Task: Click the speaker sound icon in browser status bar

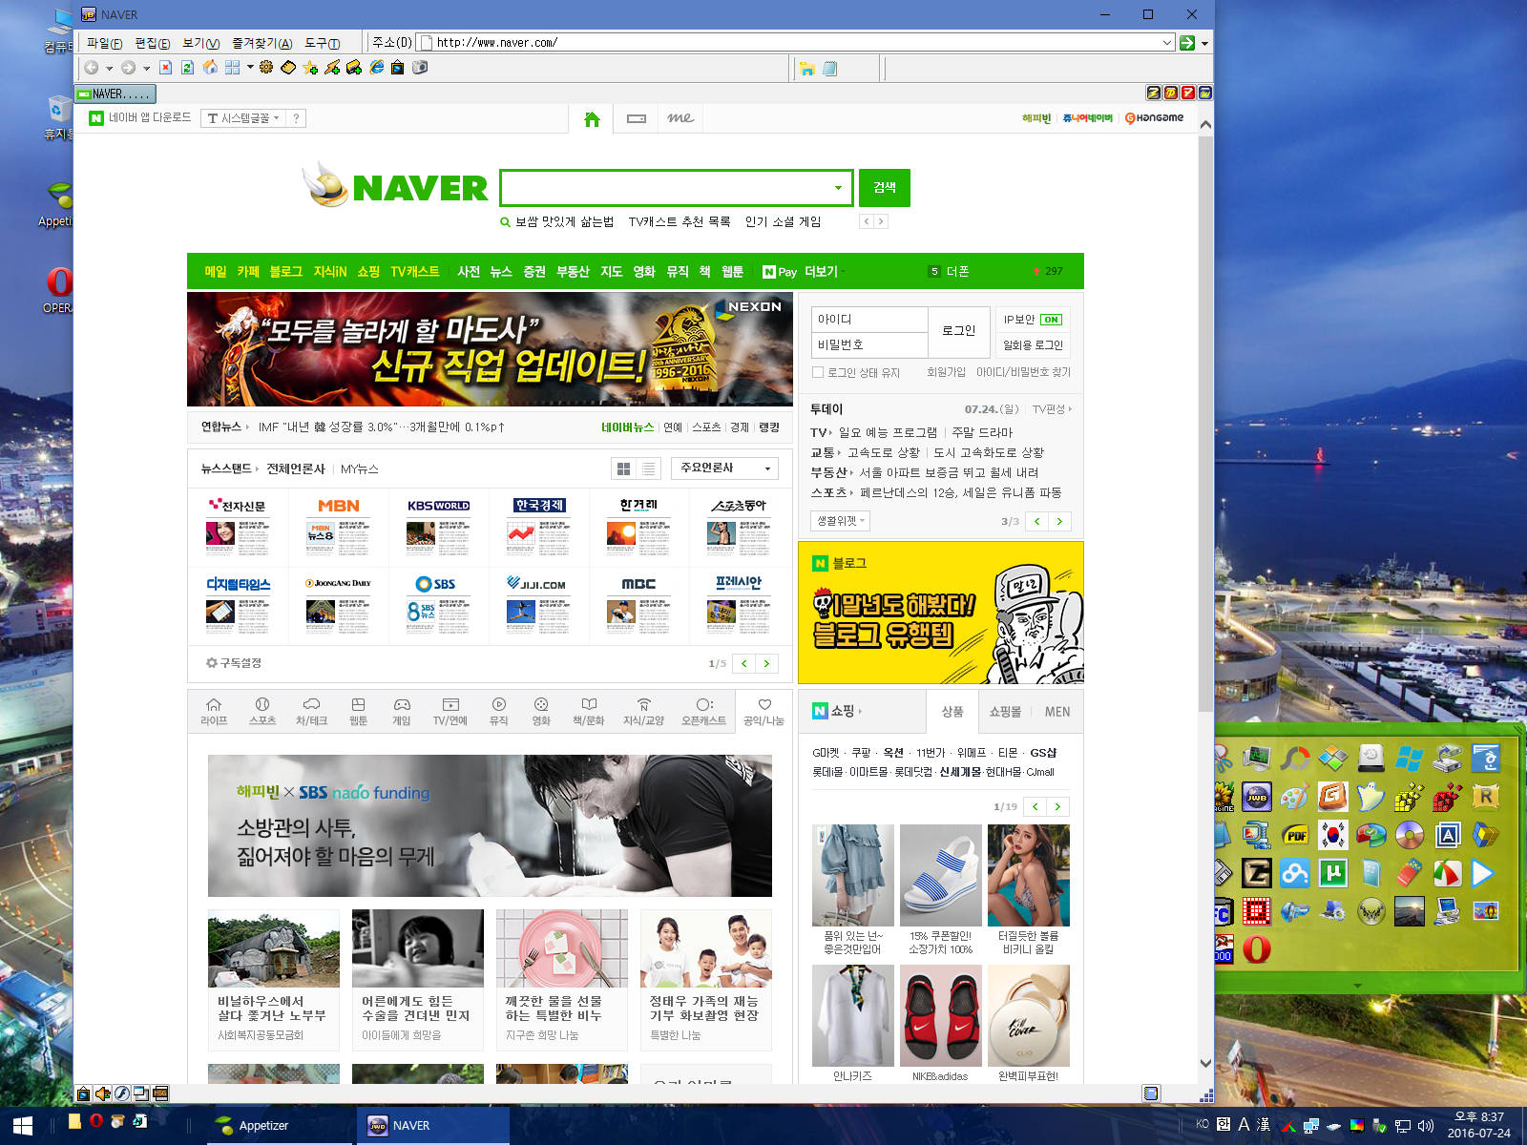Action: point(102,1093)
